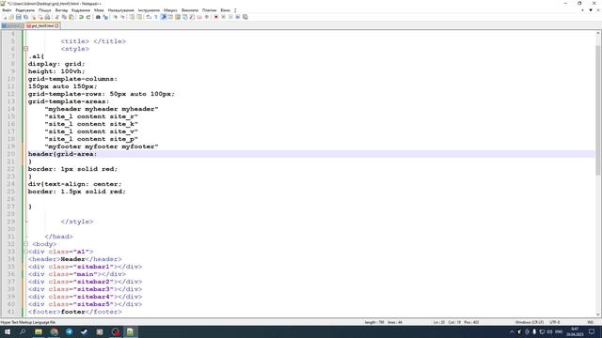602x338 pixels.
Task: Close the grid_html5.html tab
Action: click(56, 25)
